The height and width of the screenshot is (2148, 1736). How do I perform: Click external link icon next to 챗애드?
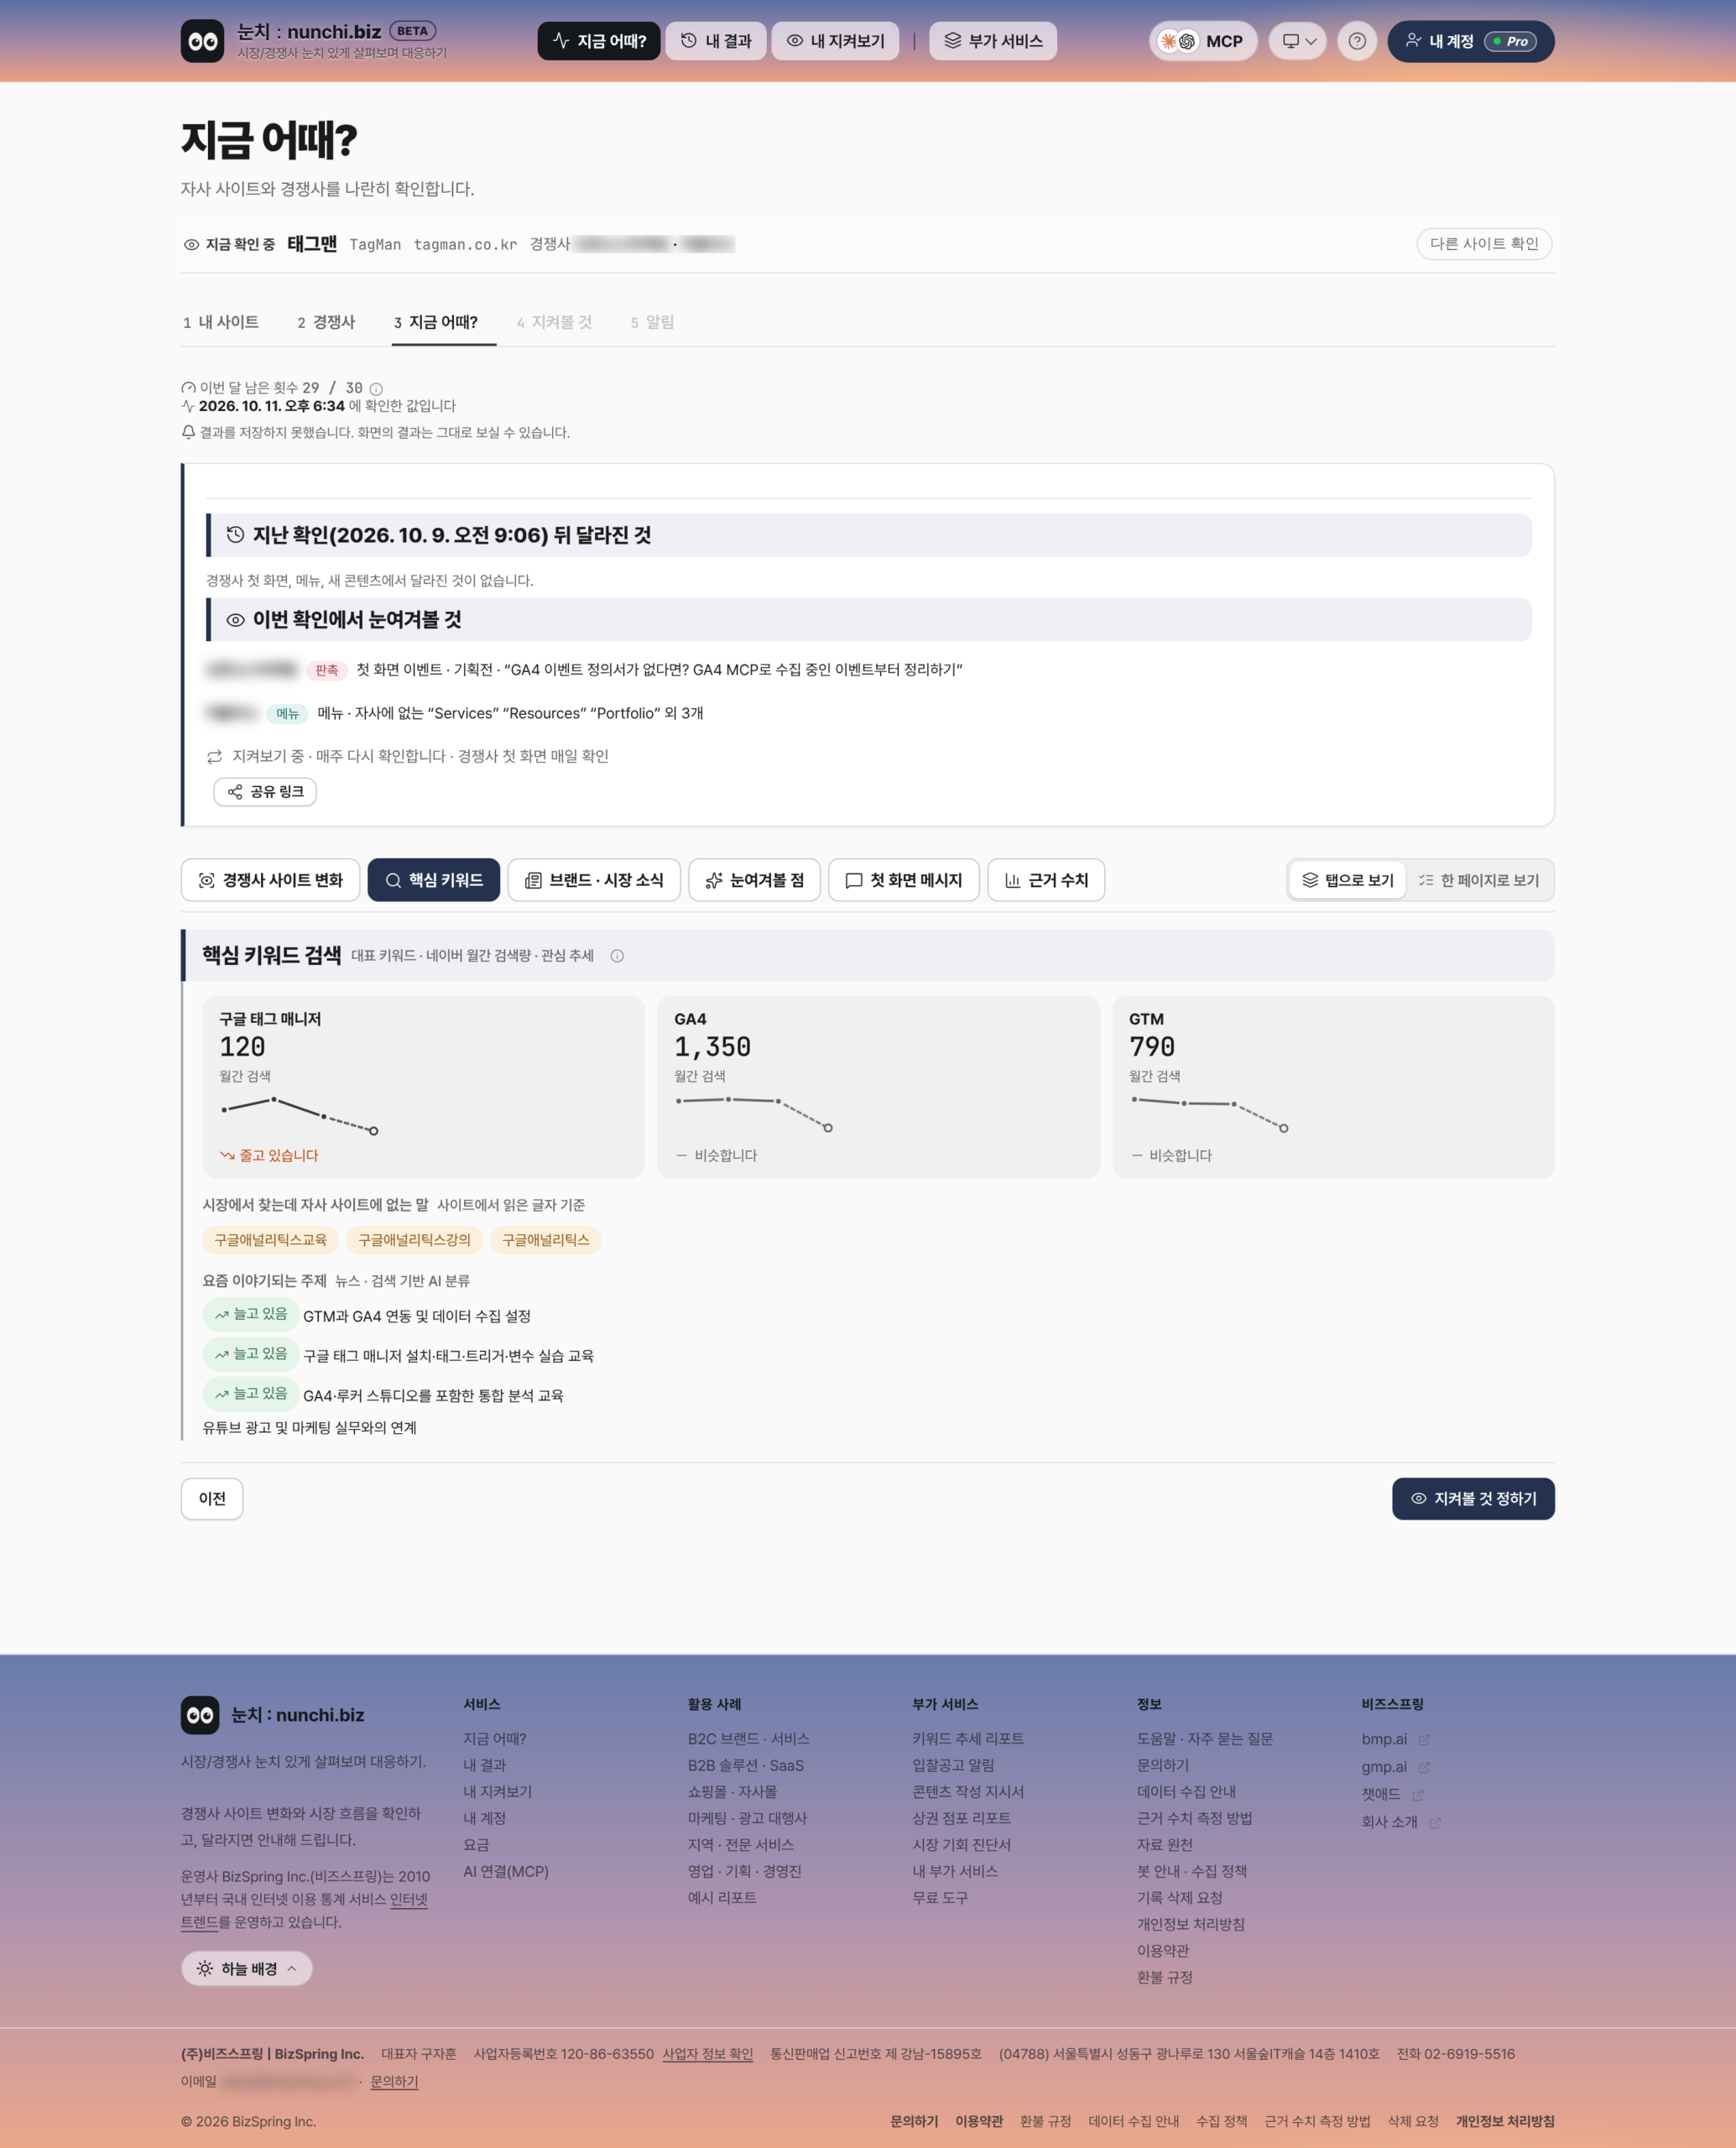(1417, 1794)
